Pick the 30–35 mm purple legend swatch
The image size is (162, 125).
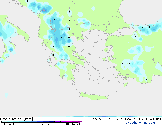pos(57,122)
